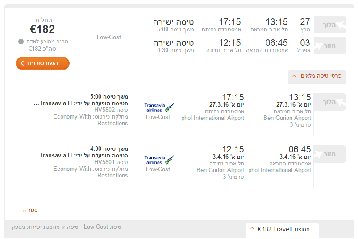Screen dimensions: 358x239
Task: Click the 'Ben Gurion Airport' text under the 13:15 departure
Action: pos(287,118)
